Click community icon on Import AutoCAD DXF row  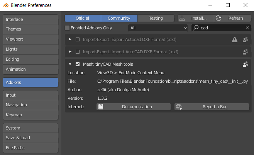click(x=246, y=52)
